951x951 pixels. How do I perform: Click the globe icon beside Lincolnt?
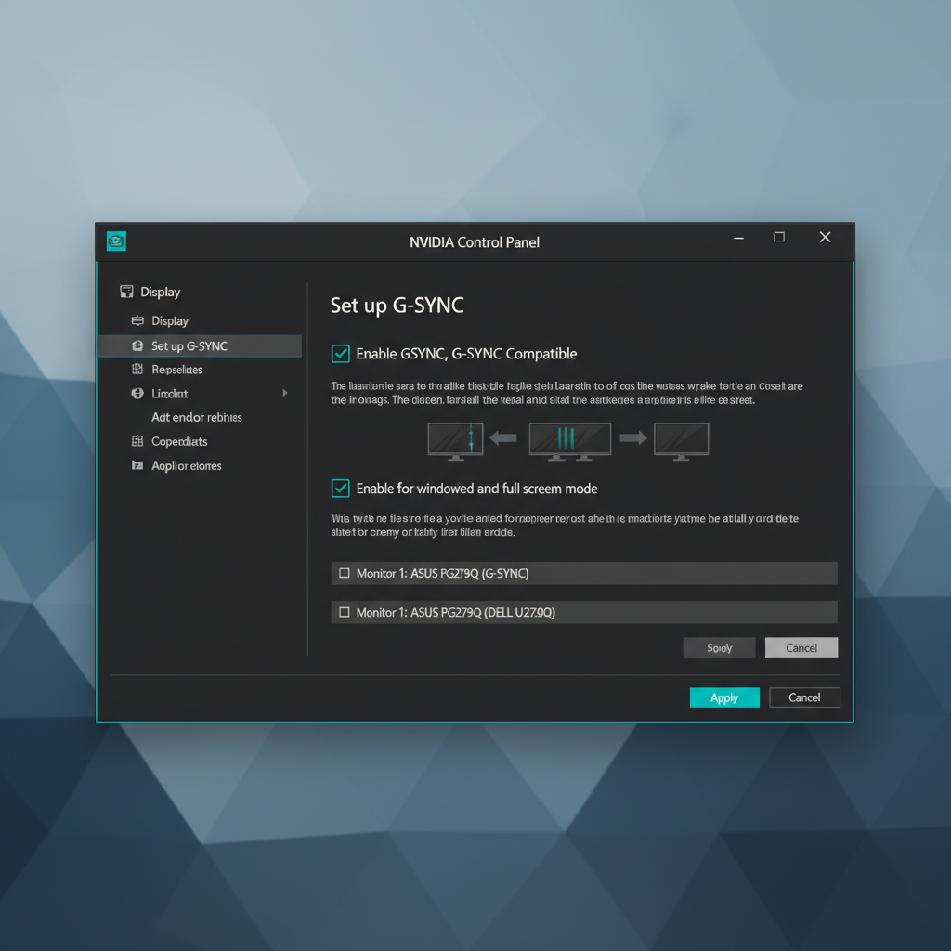[x=137, y=393]
